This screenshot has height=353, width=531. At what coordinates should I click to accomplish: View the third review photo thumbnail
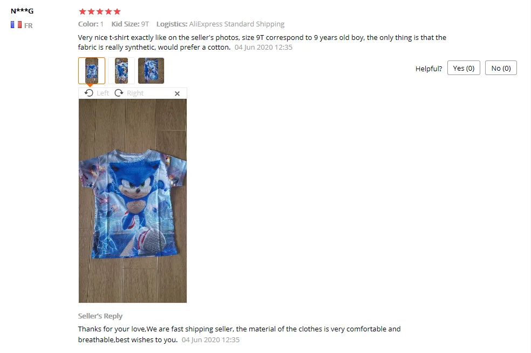coord(151,71)
